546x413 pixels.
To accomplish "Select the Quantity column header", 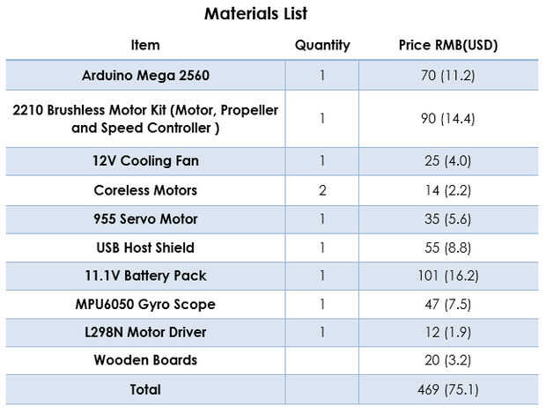I will [x=322, y=45].
